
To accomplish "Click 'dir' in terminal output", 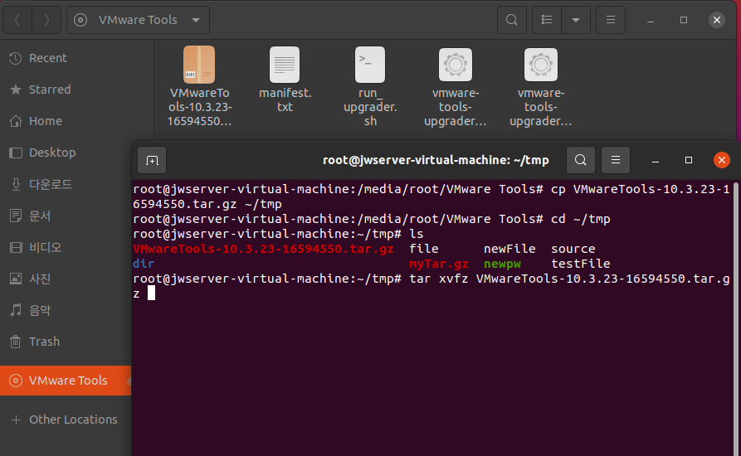I will tap(144, 264).
